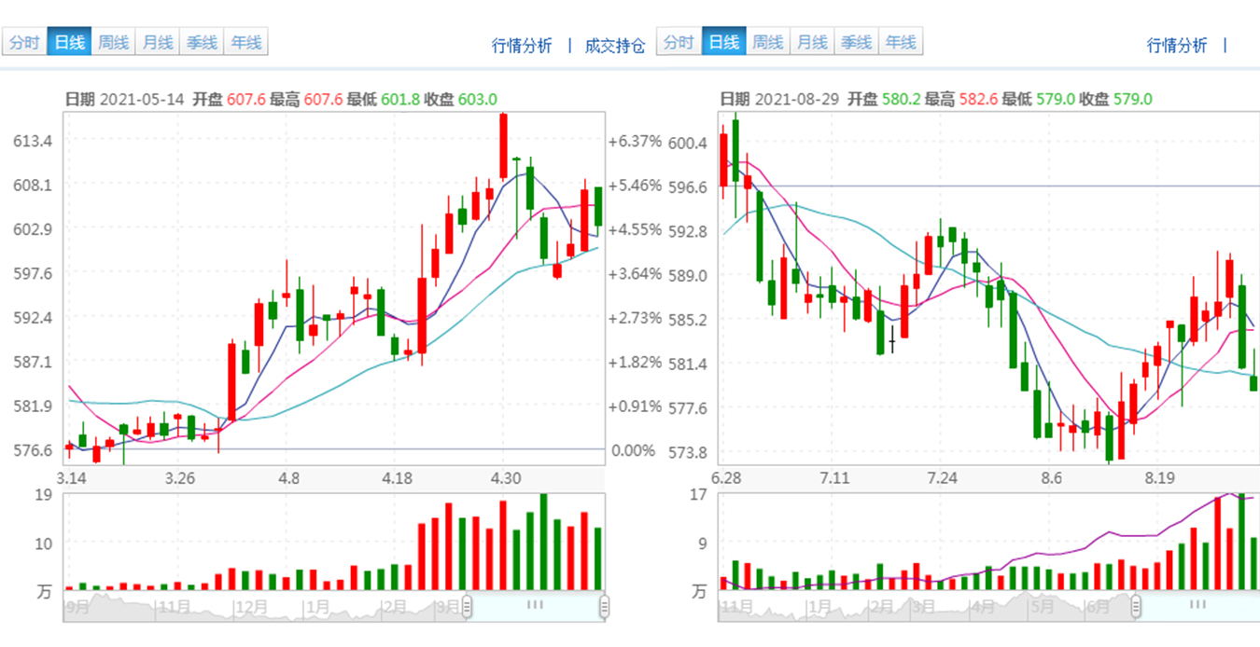Switch right chart to 分时 view

pos(679,43)
